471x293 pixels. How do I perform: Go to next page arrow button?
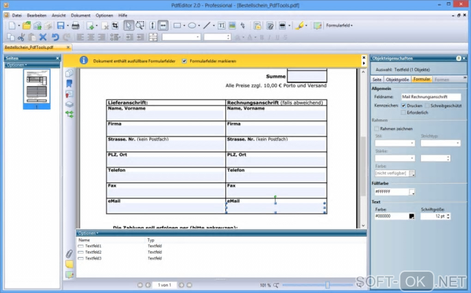181,285
